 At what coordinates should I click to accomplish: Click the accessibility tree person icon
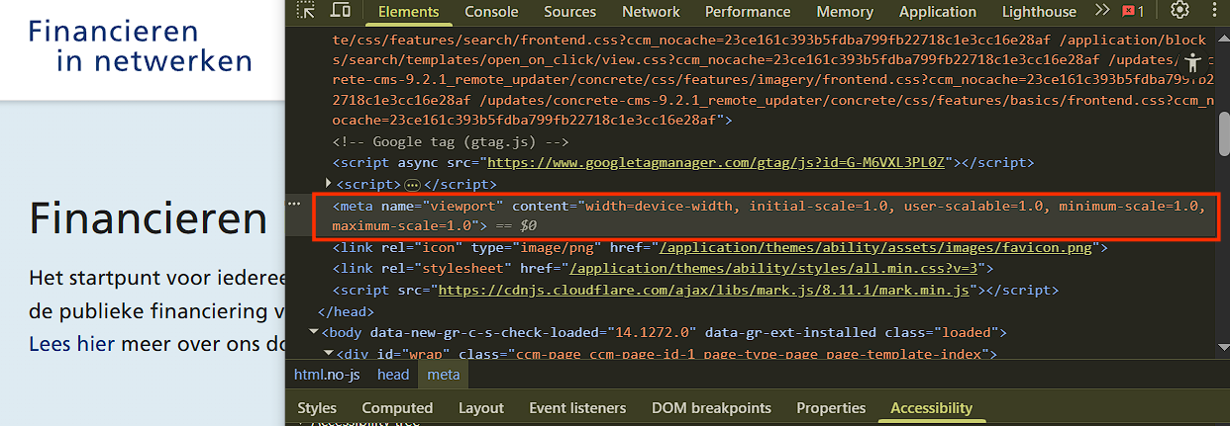point(1192,61)
